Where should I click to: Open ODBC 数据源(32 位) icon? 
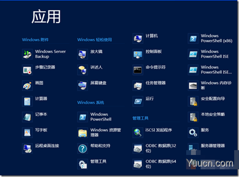(x=138, y=148)
